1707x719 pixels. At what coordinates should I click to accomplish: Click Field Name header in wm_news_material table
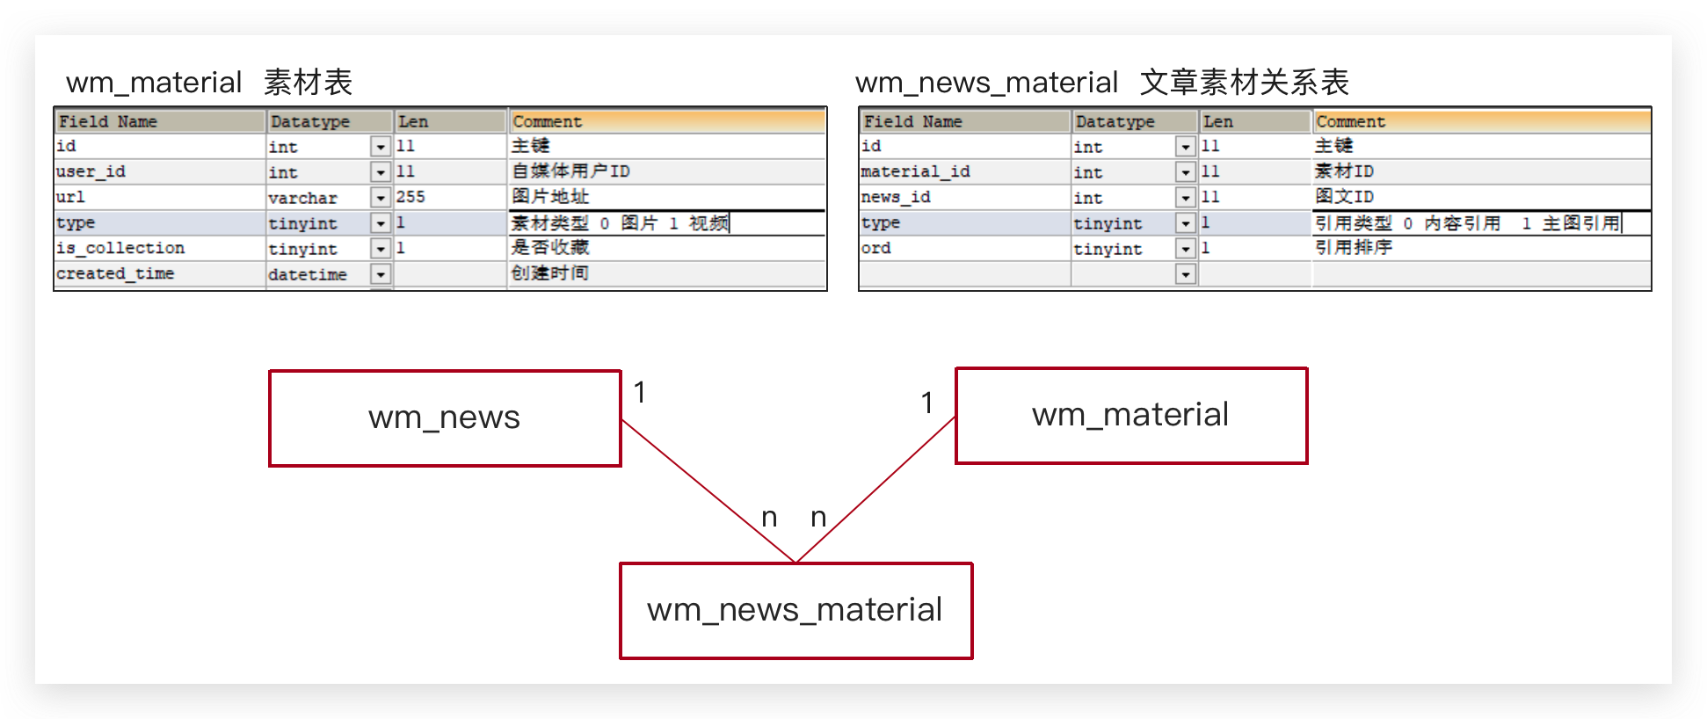(x=965, y=121)
